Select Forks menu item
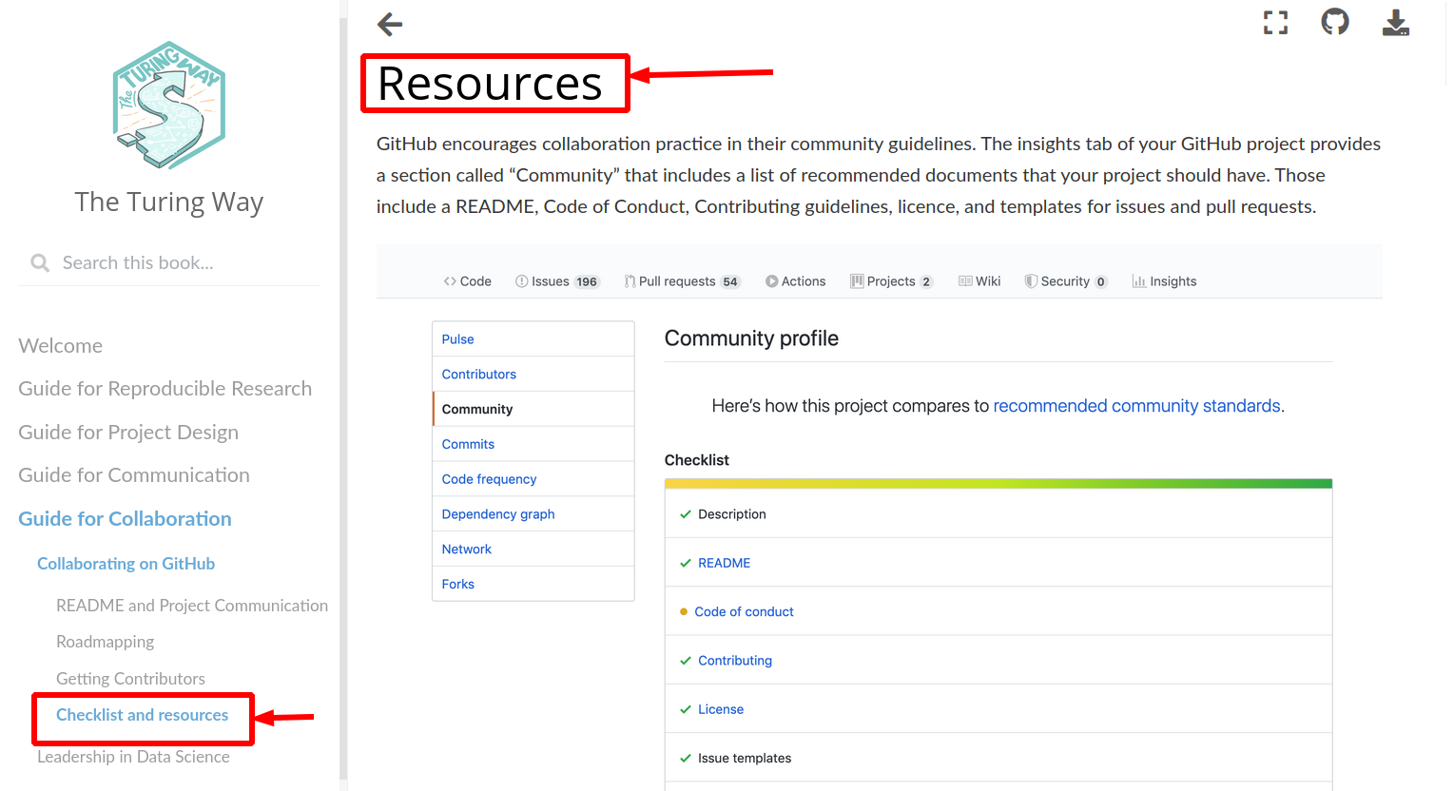This screenshot has height=791, width=1454. (533, 584)
